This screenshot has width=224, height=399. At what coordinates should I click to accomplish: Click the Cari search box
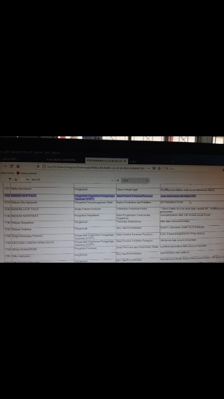187,169
